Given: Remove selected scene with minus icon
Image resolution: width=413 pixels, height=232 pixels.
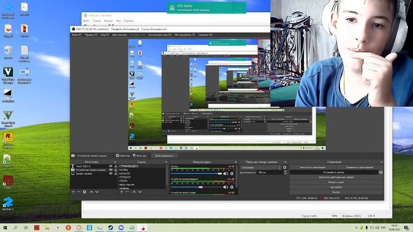Looking at the screenshot, I should point(127,192).
